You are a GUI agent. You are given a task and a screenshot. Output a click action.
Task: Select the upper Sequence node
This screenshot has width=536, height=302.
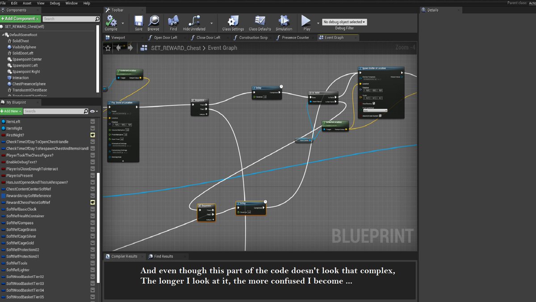point(200,107)
